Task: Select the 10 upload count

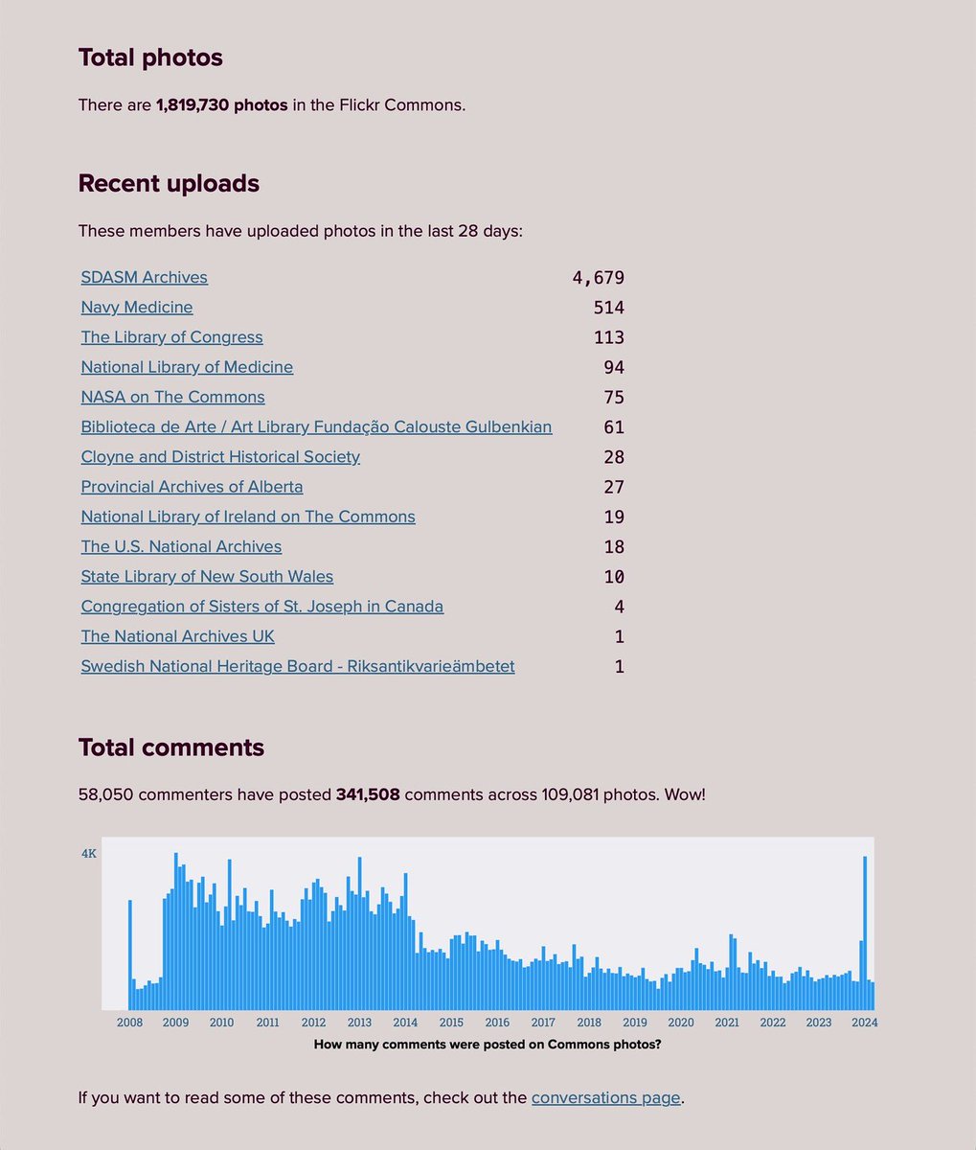Action: (614, 577)
